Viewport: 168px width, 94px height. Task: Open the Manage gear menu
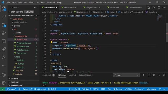pyautogui.click(x=4, y=83)
